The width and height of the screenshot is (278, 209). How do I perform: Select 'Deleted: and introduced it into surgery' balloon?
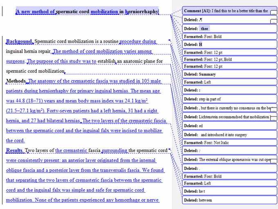(229, 135)
